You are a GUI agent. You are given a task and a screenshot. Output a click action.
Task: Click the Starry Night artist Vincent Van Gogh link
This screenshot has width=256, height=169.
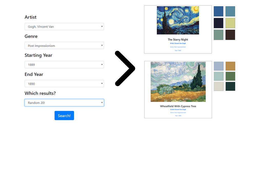[178, 43]
